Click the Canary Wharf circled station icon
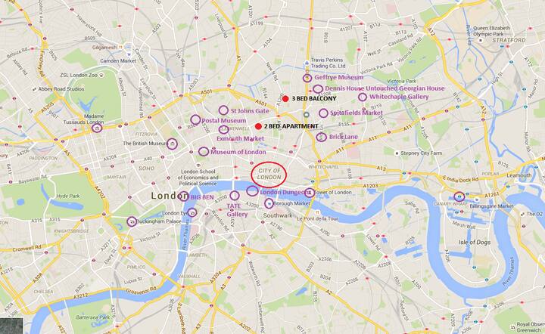Viewport: 545px width, 334px height. [x=459, y=196]
